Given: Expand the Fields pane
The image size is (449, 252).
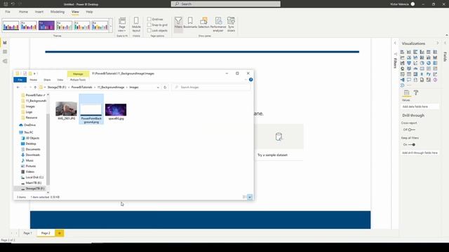Looking at the screenshot, I should coord(445,43).
